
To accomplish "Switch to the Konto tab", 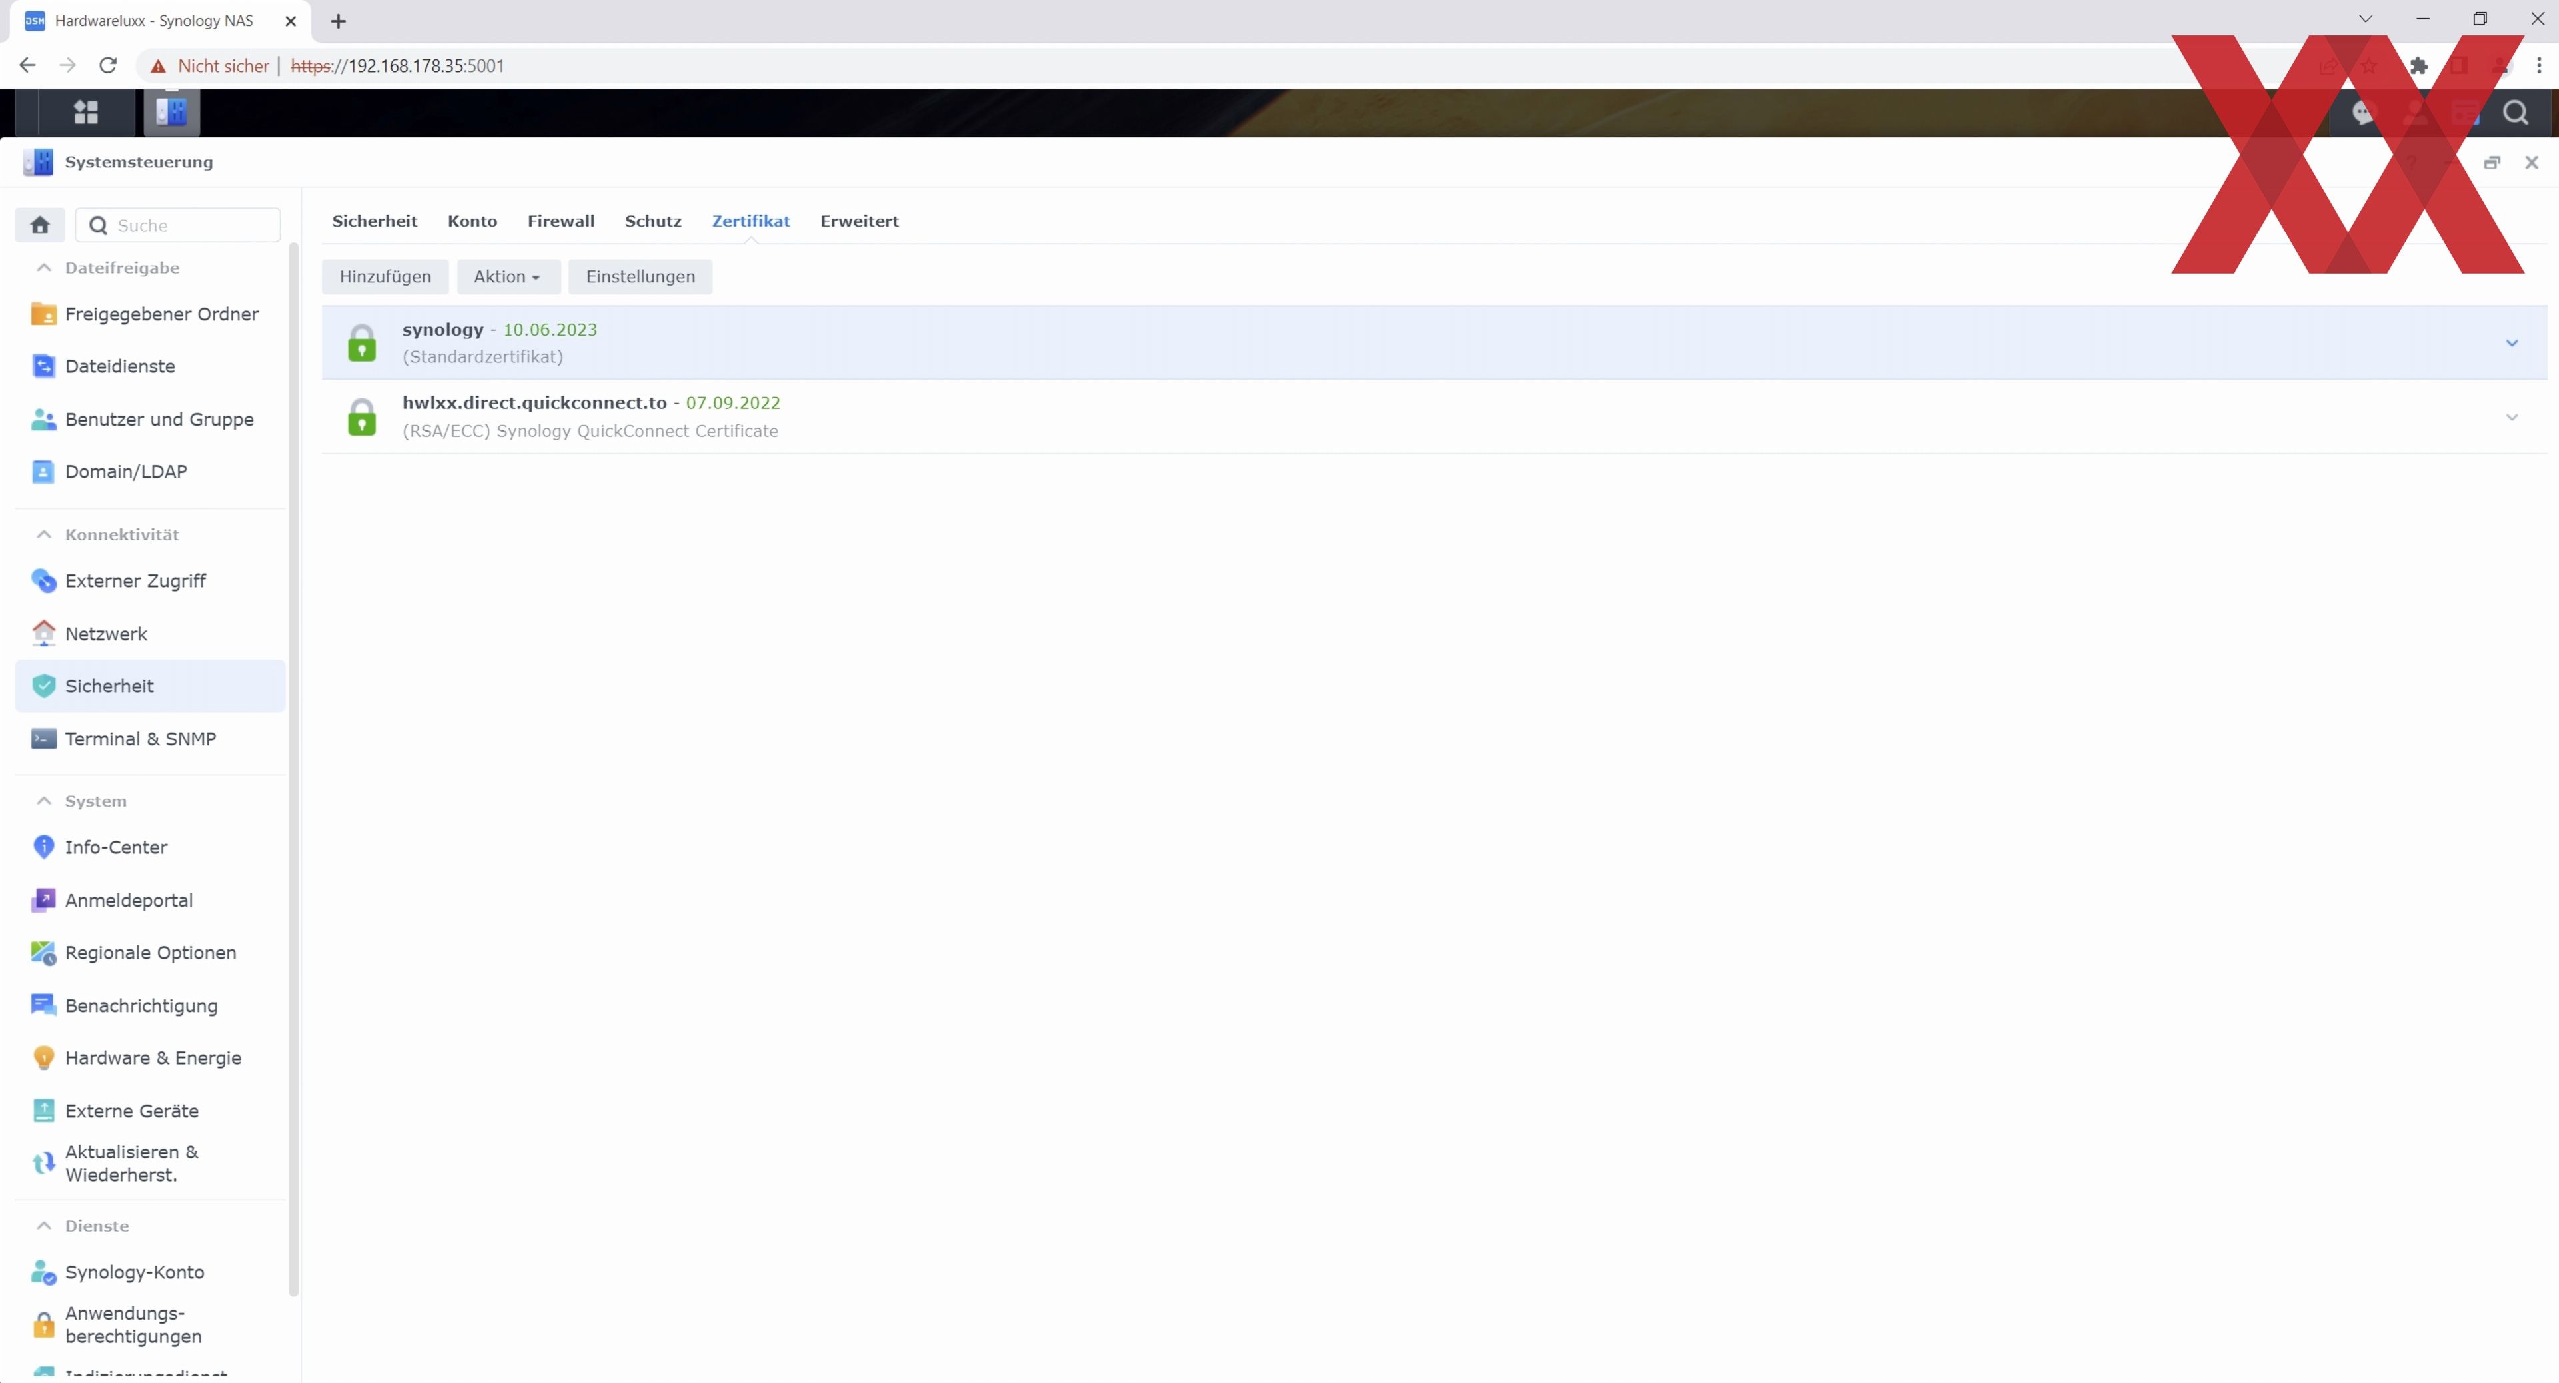I will coord(472,221).
